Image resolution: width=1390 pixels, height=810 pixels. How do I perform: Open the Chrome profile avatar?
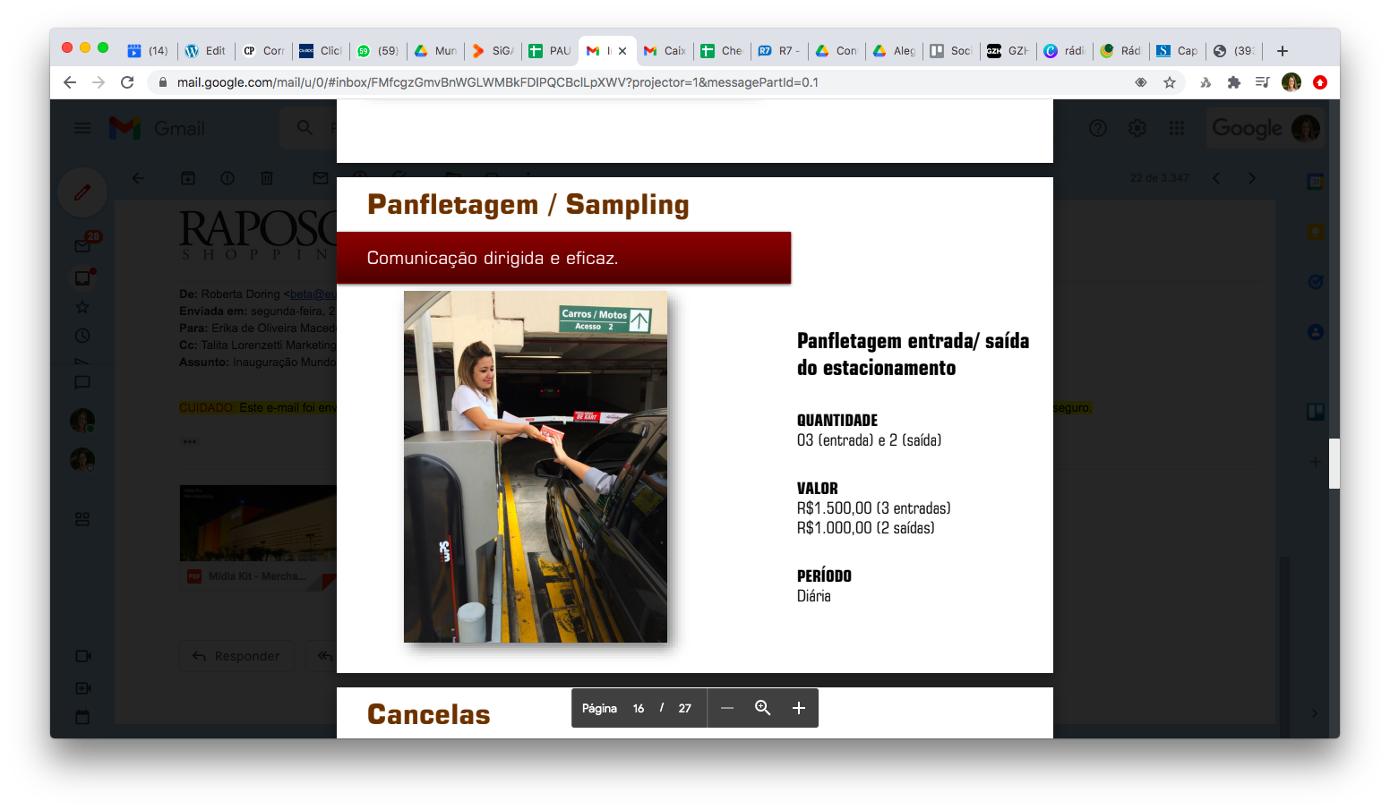pos(1291,82)
